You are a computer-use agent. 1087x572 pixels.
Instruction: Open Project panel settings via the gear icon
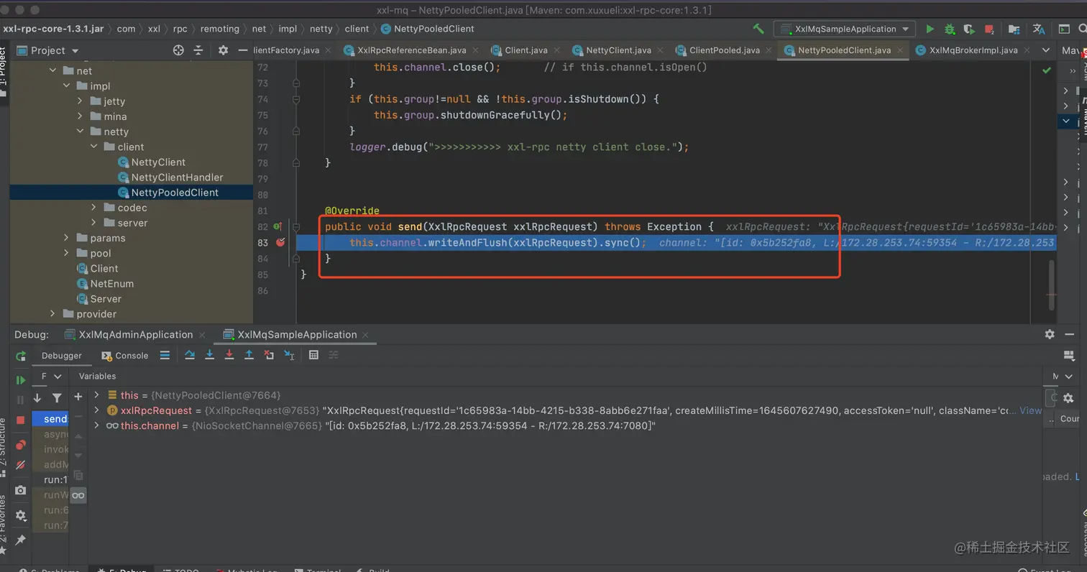click(x=223, y=50)
